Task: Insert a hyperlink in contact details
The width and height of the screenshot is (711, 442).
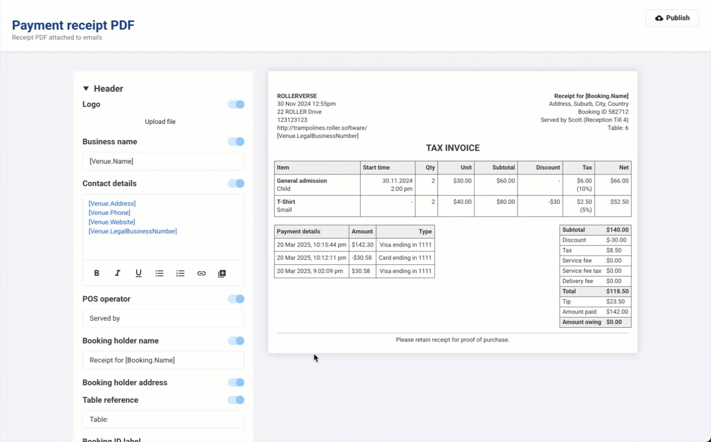Action: [201, 273]
